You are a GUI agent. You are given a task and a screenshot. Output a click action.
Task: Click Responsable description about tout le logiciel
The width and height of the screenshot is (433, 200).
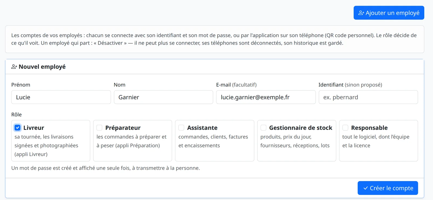click(x=376, y=141)
